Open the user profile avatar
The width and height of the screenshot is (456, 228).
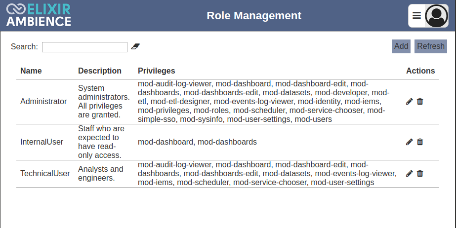pyautogui.click(x=436, y=16)
